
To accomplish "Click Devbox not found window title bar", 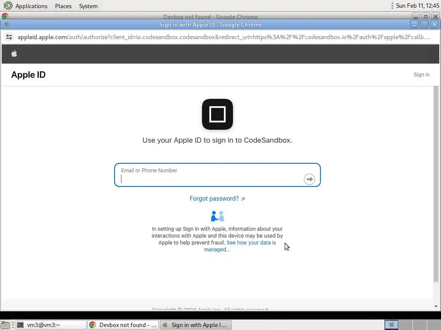I will click(210, 16).
